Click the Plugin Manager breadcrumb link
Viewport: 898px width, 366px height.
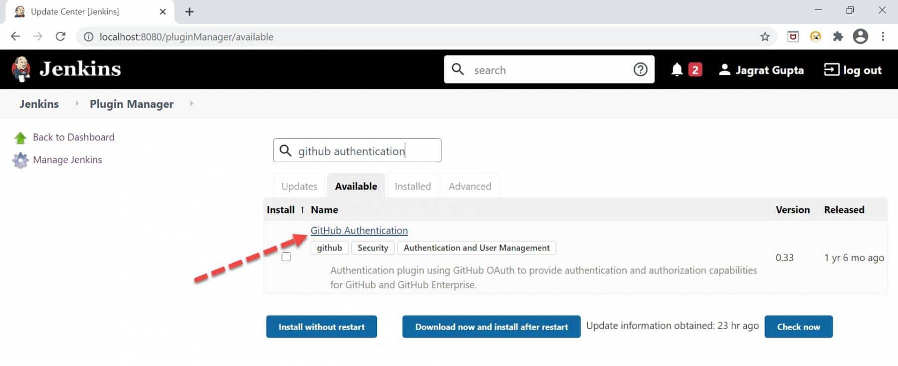pyautogui.click(x=132, y=104)
